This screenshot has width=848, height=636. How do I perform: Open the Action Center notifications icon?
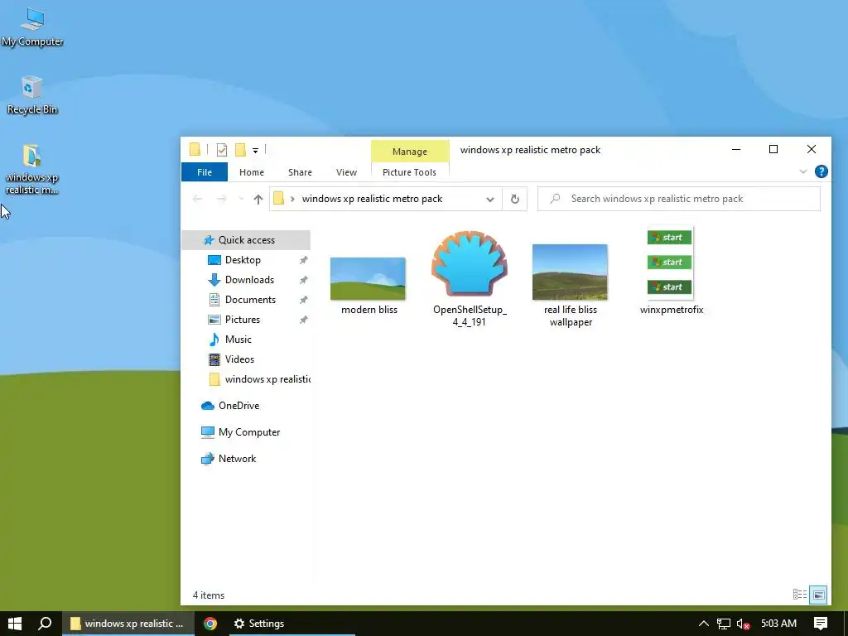[x=821, y=624]
